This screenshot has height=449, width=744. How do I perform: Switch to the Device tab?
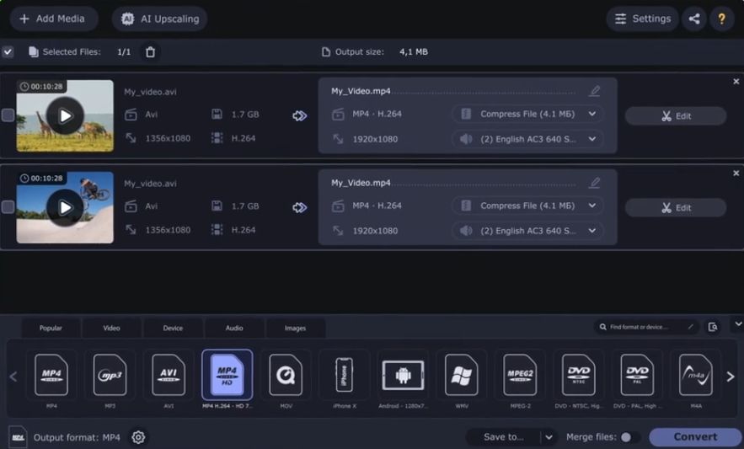[173, 328]
